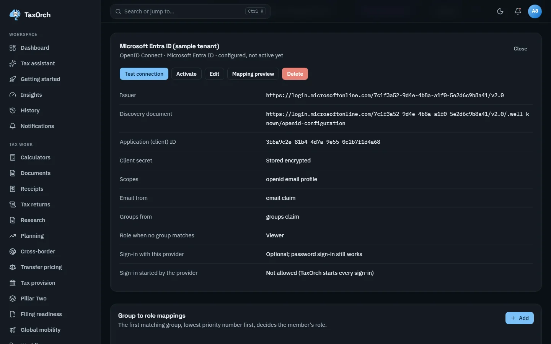Open the AB user avatar menu
This screenshot has height=344, width=551.
(x=535, y=11)
